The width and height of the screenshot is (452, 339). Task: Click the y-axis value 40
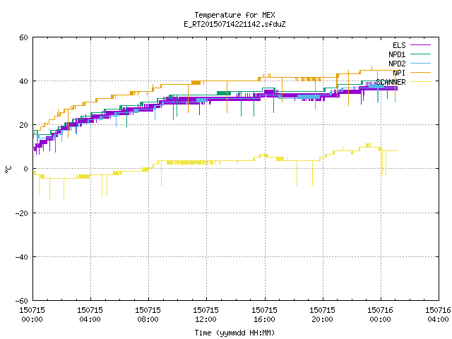click(x=23, y=81)
